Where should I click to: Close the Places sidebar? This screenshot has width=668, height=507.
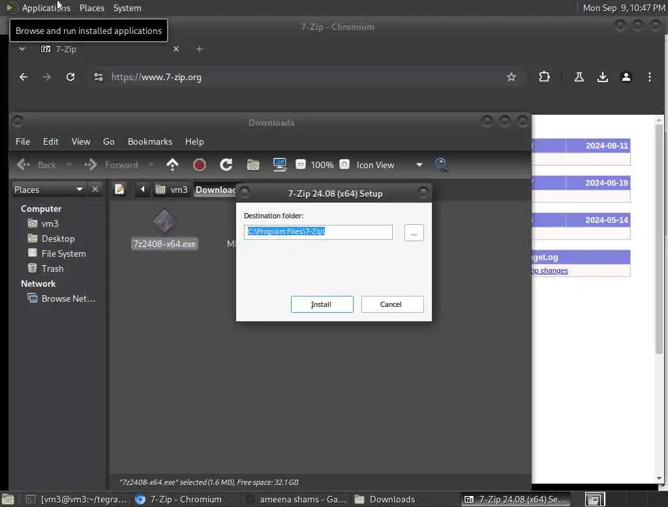coord(95,189)
